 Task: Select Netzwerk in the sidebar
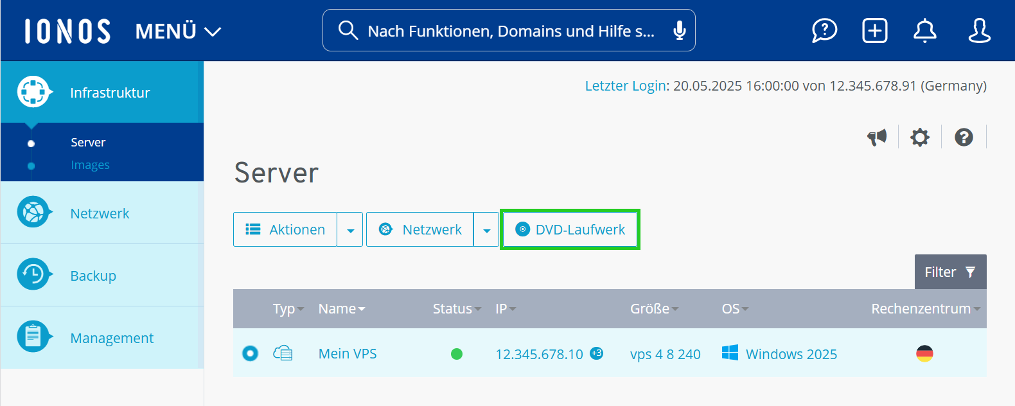tap(102, 213)
